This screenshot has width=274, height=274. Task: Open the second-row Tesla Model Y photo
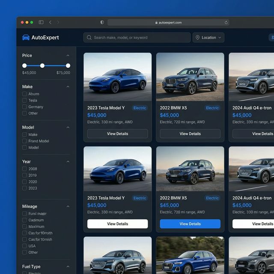click(118, 169)
